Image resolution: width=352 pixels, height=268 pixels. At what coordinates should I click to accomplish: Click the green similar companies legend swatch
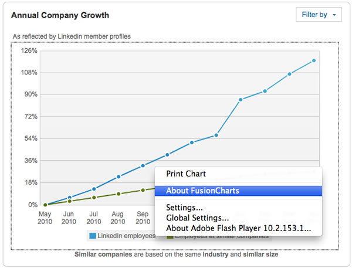[171, 236]
